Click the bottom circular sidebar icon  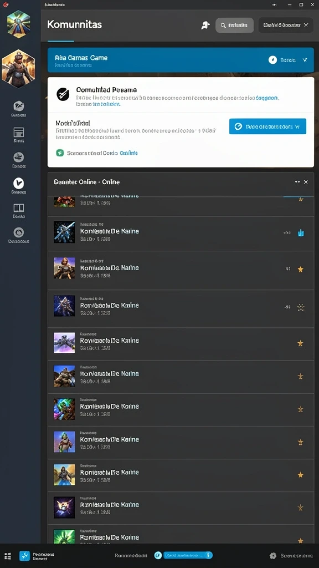click(18, 232)
